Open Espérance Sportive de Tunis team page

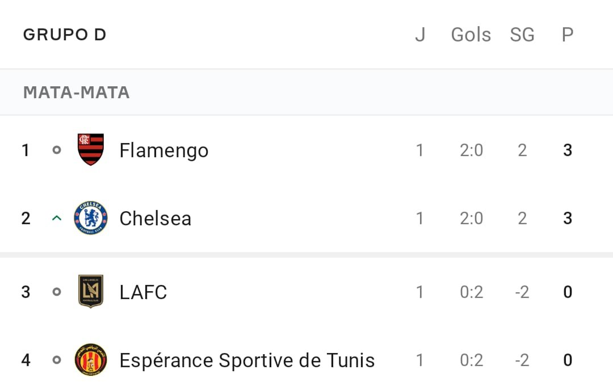pyautogui.click(x=247, y=360)
